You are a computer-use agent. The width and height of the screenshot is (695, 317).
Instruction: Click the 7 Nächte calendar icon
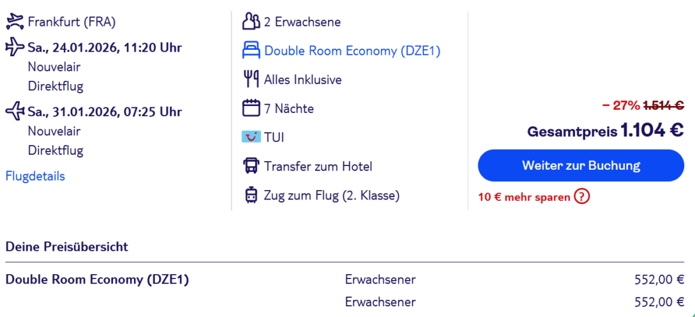251,108
